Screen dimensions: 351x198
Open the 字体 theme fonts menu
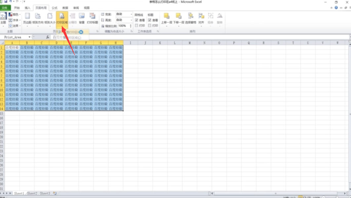[x=14, y=20]
